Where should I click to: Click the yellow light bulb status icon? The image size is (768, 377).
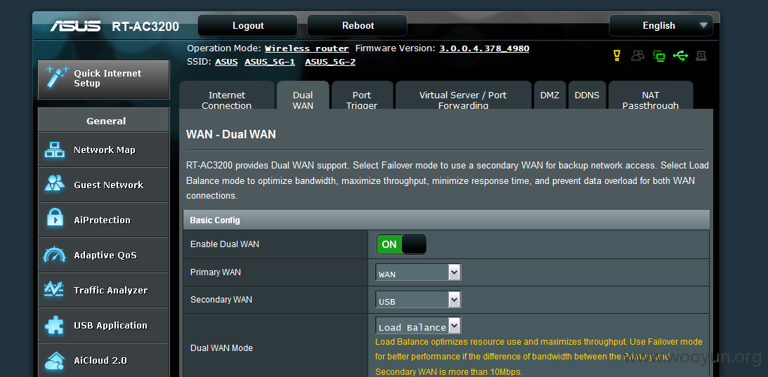(617, 55)
